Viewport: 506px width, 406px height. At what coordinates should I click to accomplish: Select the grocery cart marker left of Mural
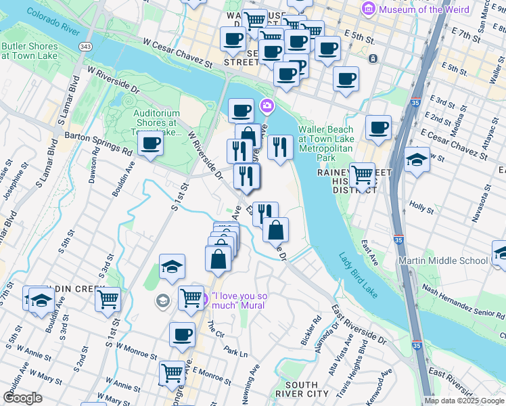pos(191,298)
